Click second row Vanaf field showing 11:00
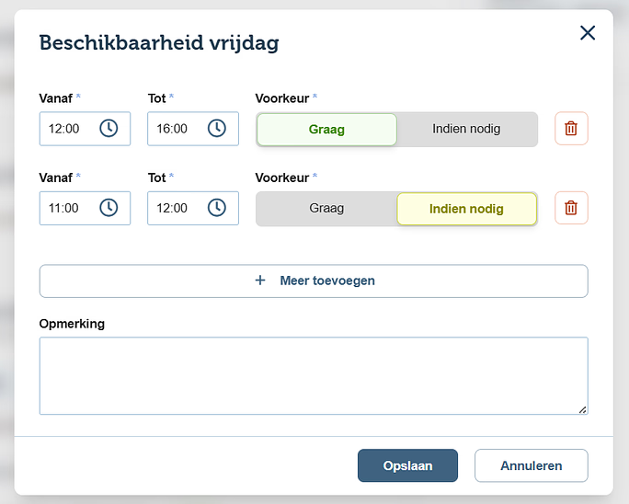629x504 pixels. 65,208
